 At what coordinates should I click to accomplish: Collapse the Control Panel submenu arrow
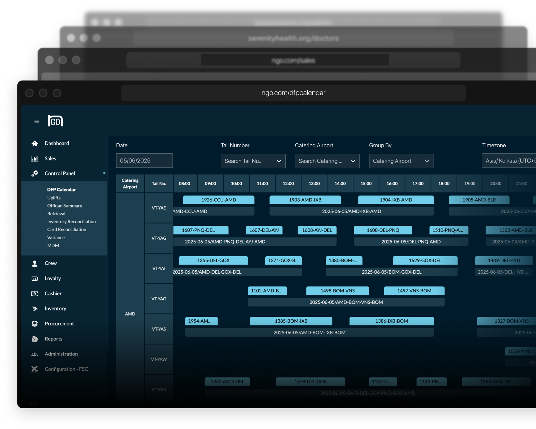click(104, 173)
